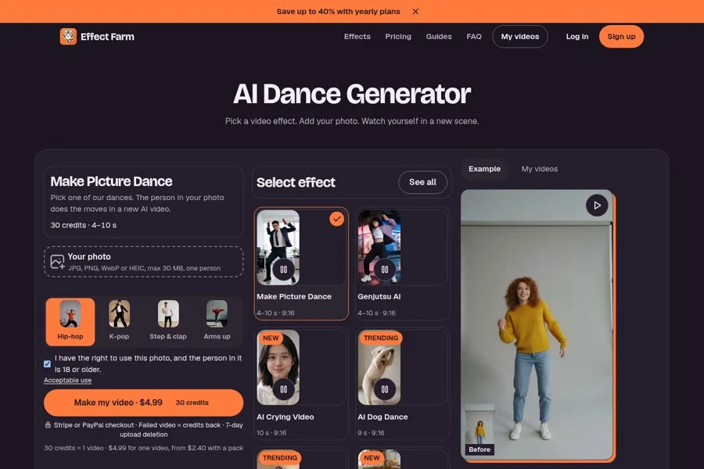Select the AI Crying Video title

[x=286, y=417]
